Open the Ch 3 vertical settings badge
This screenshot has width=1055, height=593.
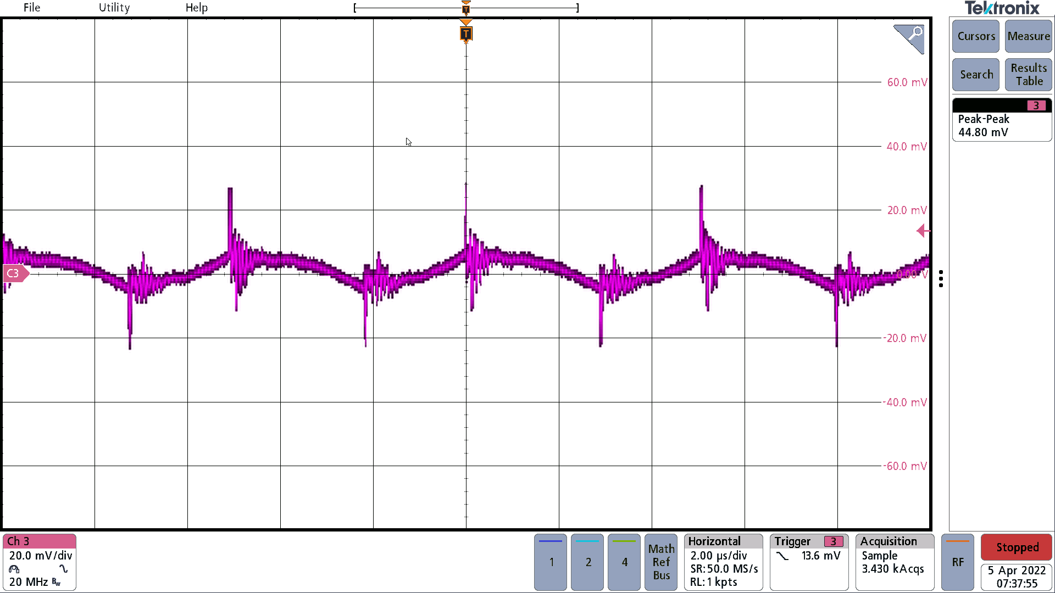(40, 562)
